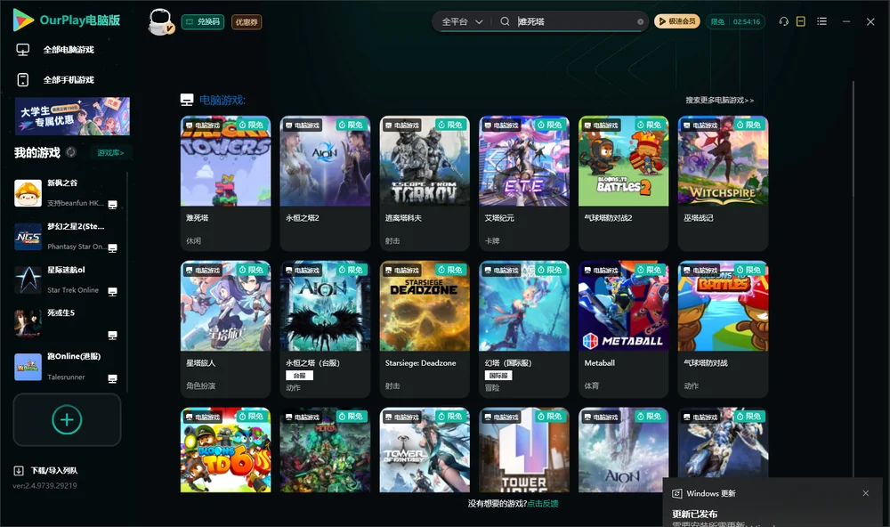Click the PC icon in 星际迷航ol row

coord(112,292)
